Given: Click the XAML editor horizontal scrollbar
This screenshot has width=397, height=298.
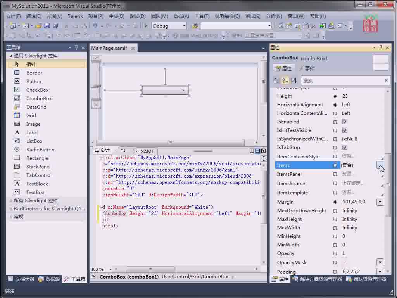Looking at the screenshot, I should coord(150,269).
